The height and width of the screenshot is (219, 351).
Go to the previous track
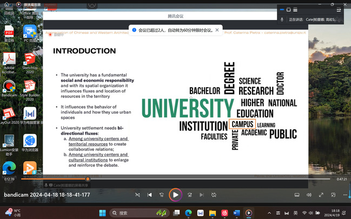point(150,195)
